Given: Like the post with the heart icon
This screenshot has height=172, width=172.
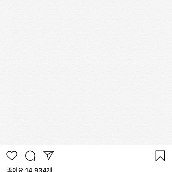Looking at the screenshot, I should point(12,155).
